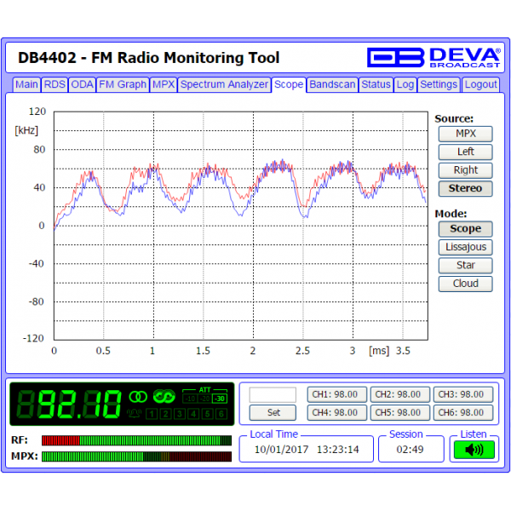This screenshot has width=511, height=511.
Task: Tune to preset CH1: 98.00
Action: point(337,394)
